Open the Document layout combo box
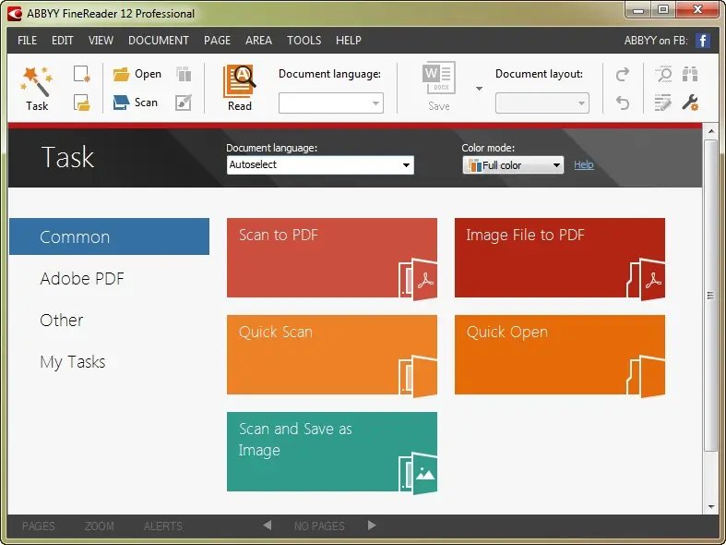The image size is (726, 545). pyautogui.click(x=542, y=103)
